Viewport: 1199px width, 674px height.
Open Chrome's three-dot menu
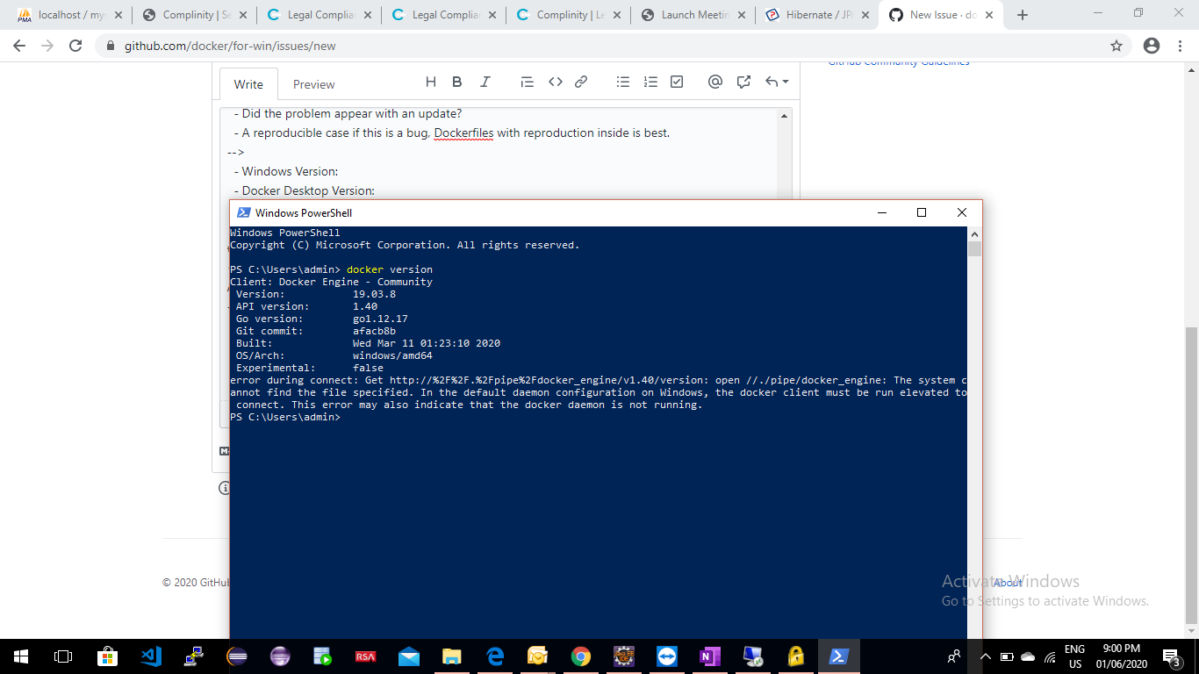1180,45
